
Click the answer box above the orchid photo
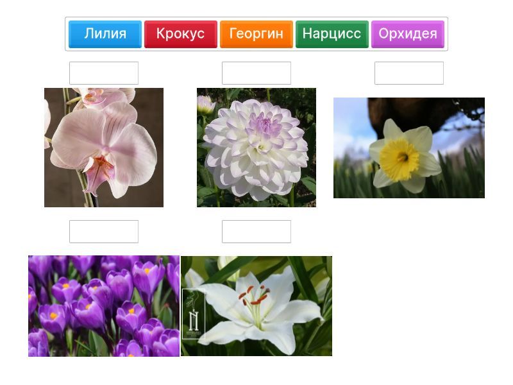[104, 73]
